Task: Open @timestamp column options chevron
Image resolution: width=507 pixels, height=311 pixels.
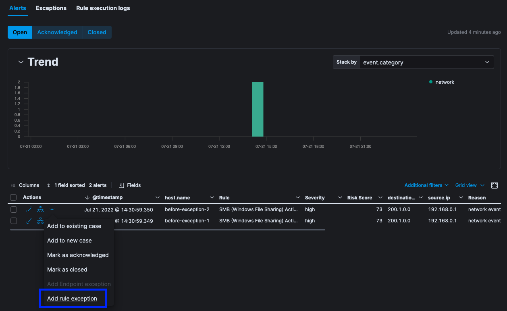Action: [x=158, y=198]
